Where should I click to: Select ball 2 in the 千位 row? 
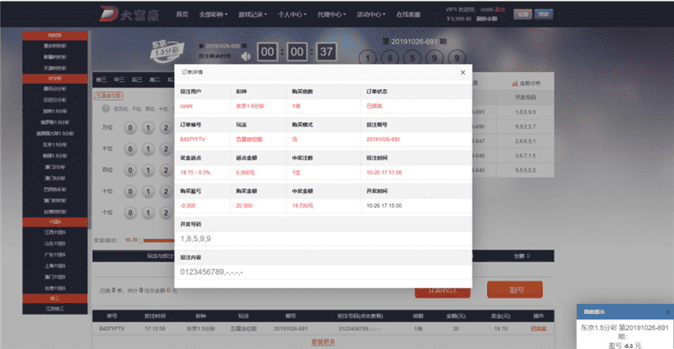165,149
